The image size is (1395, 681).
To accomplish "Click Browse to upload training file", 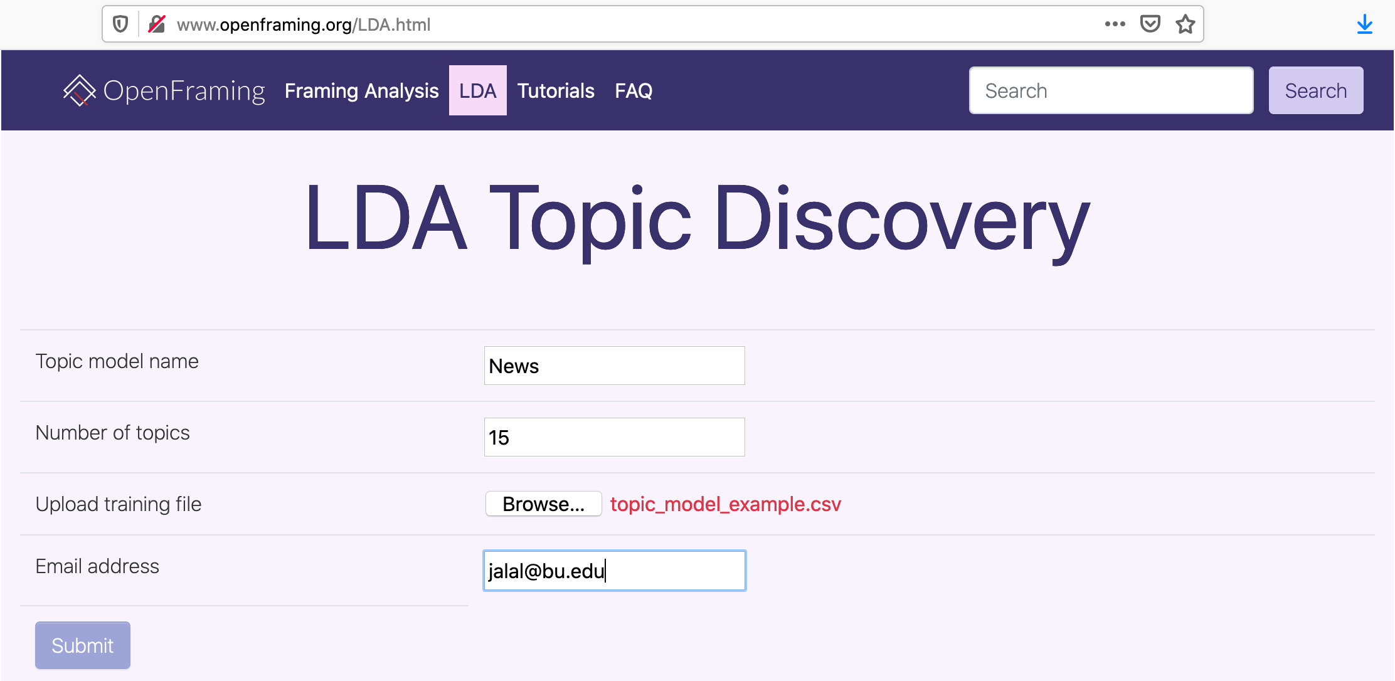I will point(543,504).
